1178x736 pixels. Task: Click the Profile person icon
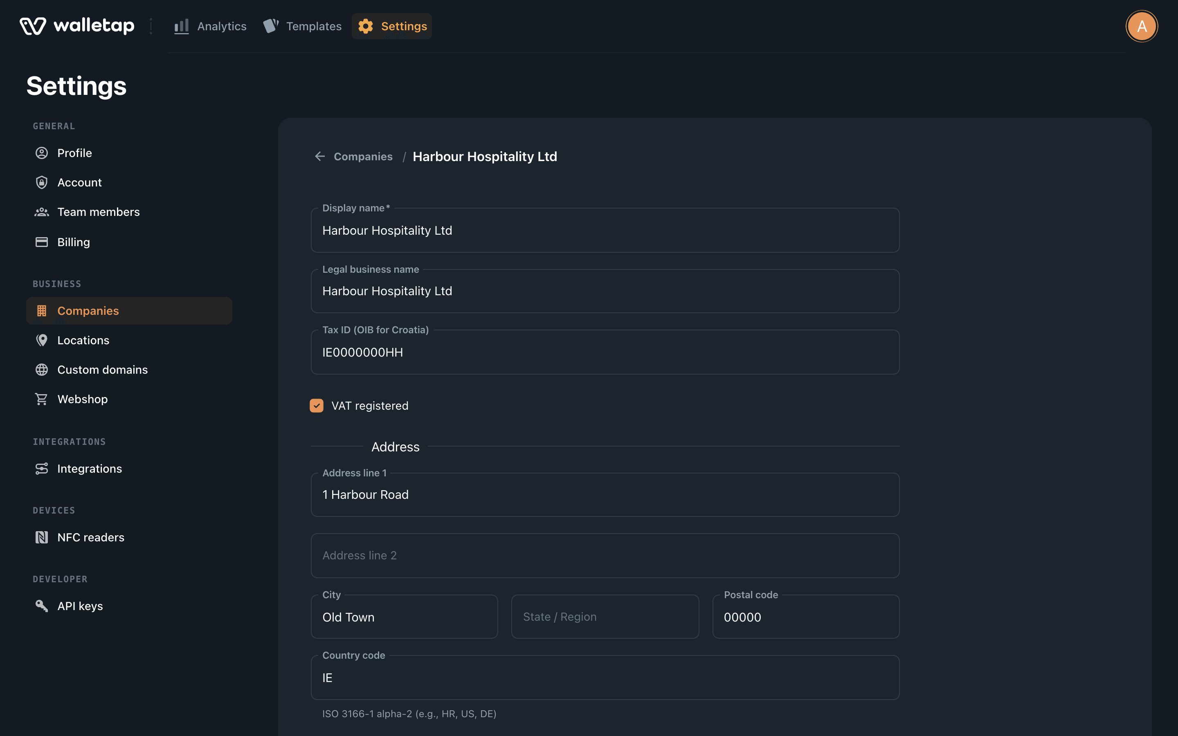42,153
